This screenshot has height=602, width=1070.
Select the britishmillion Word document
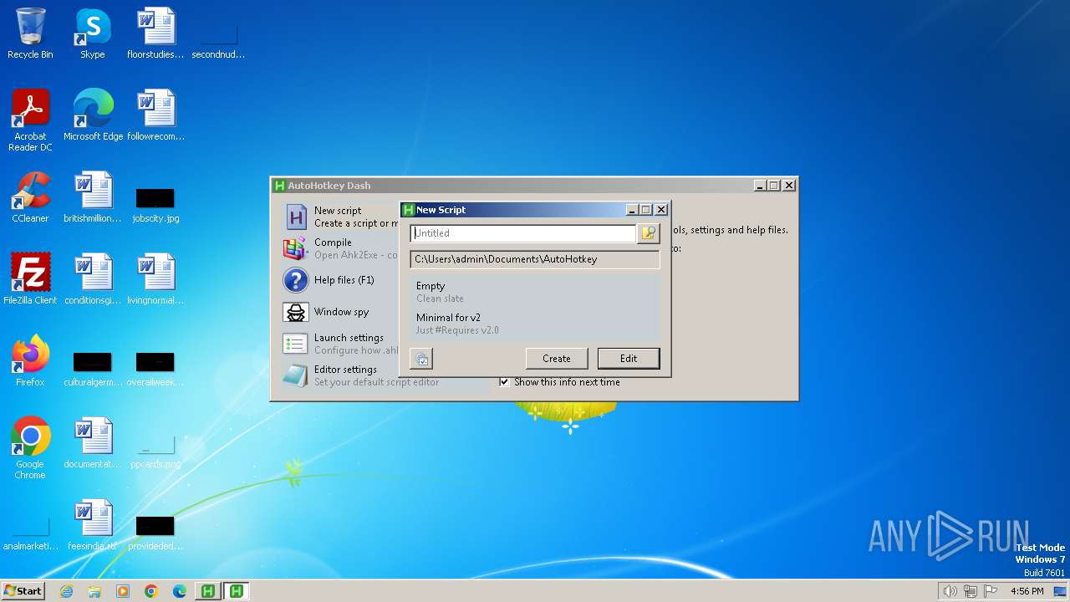[x=93, y=197]
